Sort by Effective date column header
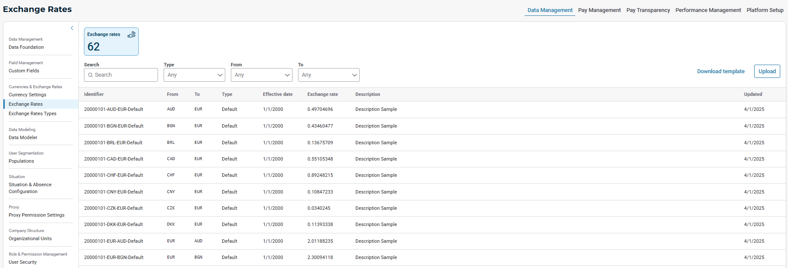788x268 pixels. (x=278, y=94)
